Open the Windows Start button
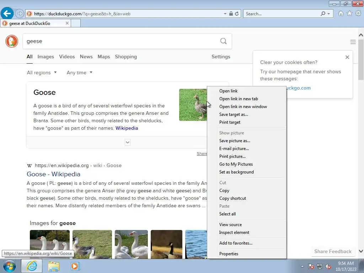Image resolution: width=364 pixels, height=273 pixels. coord(10,266)
